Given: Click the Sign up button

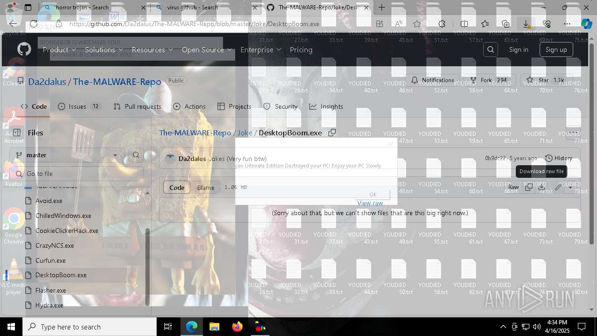Looking at the screenshot, I should tap(556, 49).
